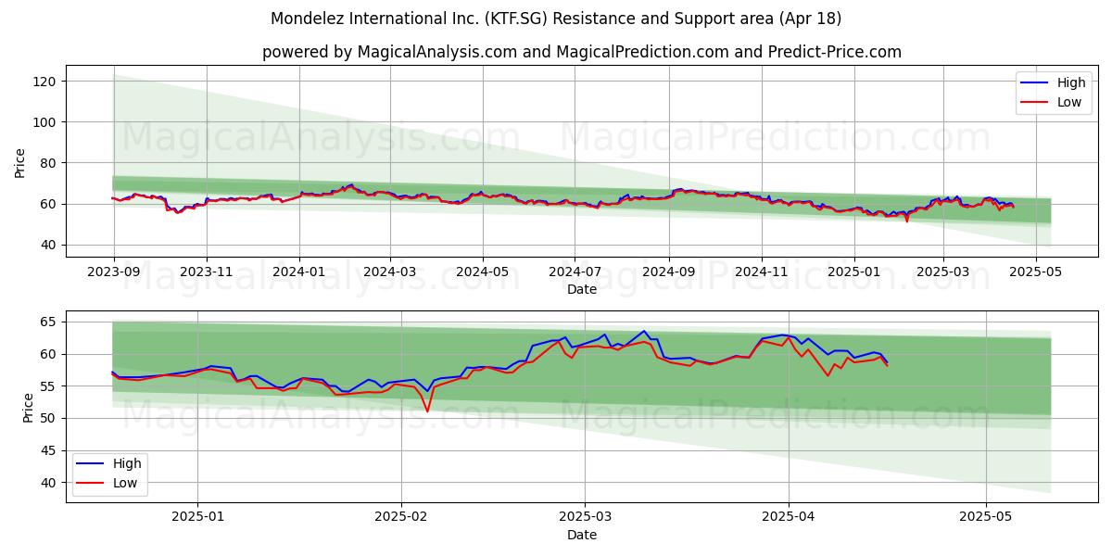
Task: Click the '2025-03' tick label in the upper chart
Action: pyautogui.click(x=943, y=273)
